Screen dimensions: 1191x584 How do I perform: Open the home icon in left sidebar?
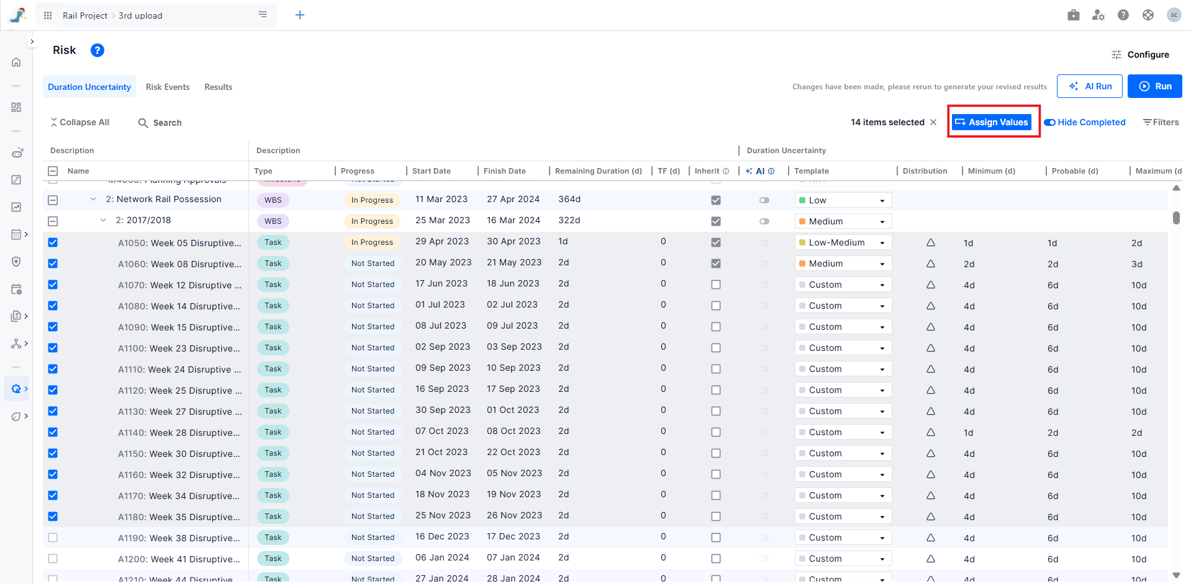[16, 62]
